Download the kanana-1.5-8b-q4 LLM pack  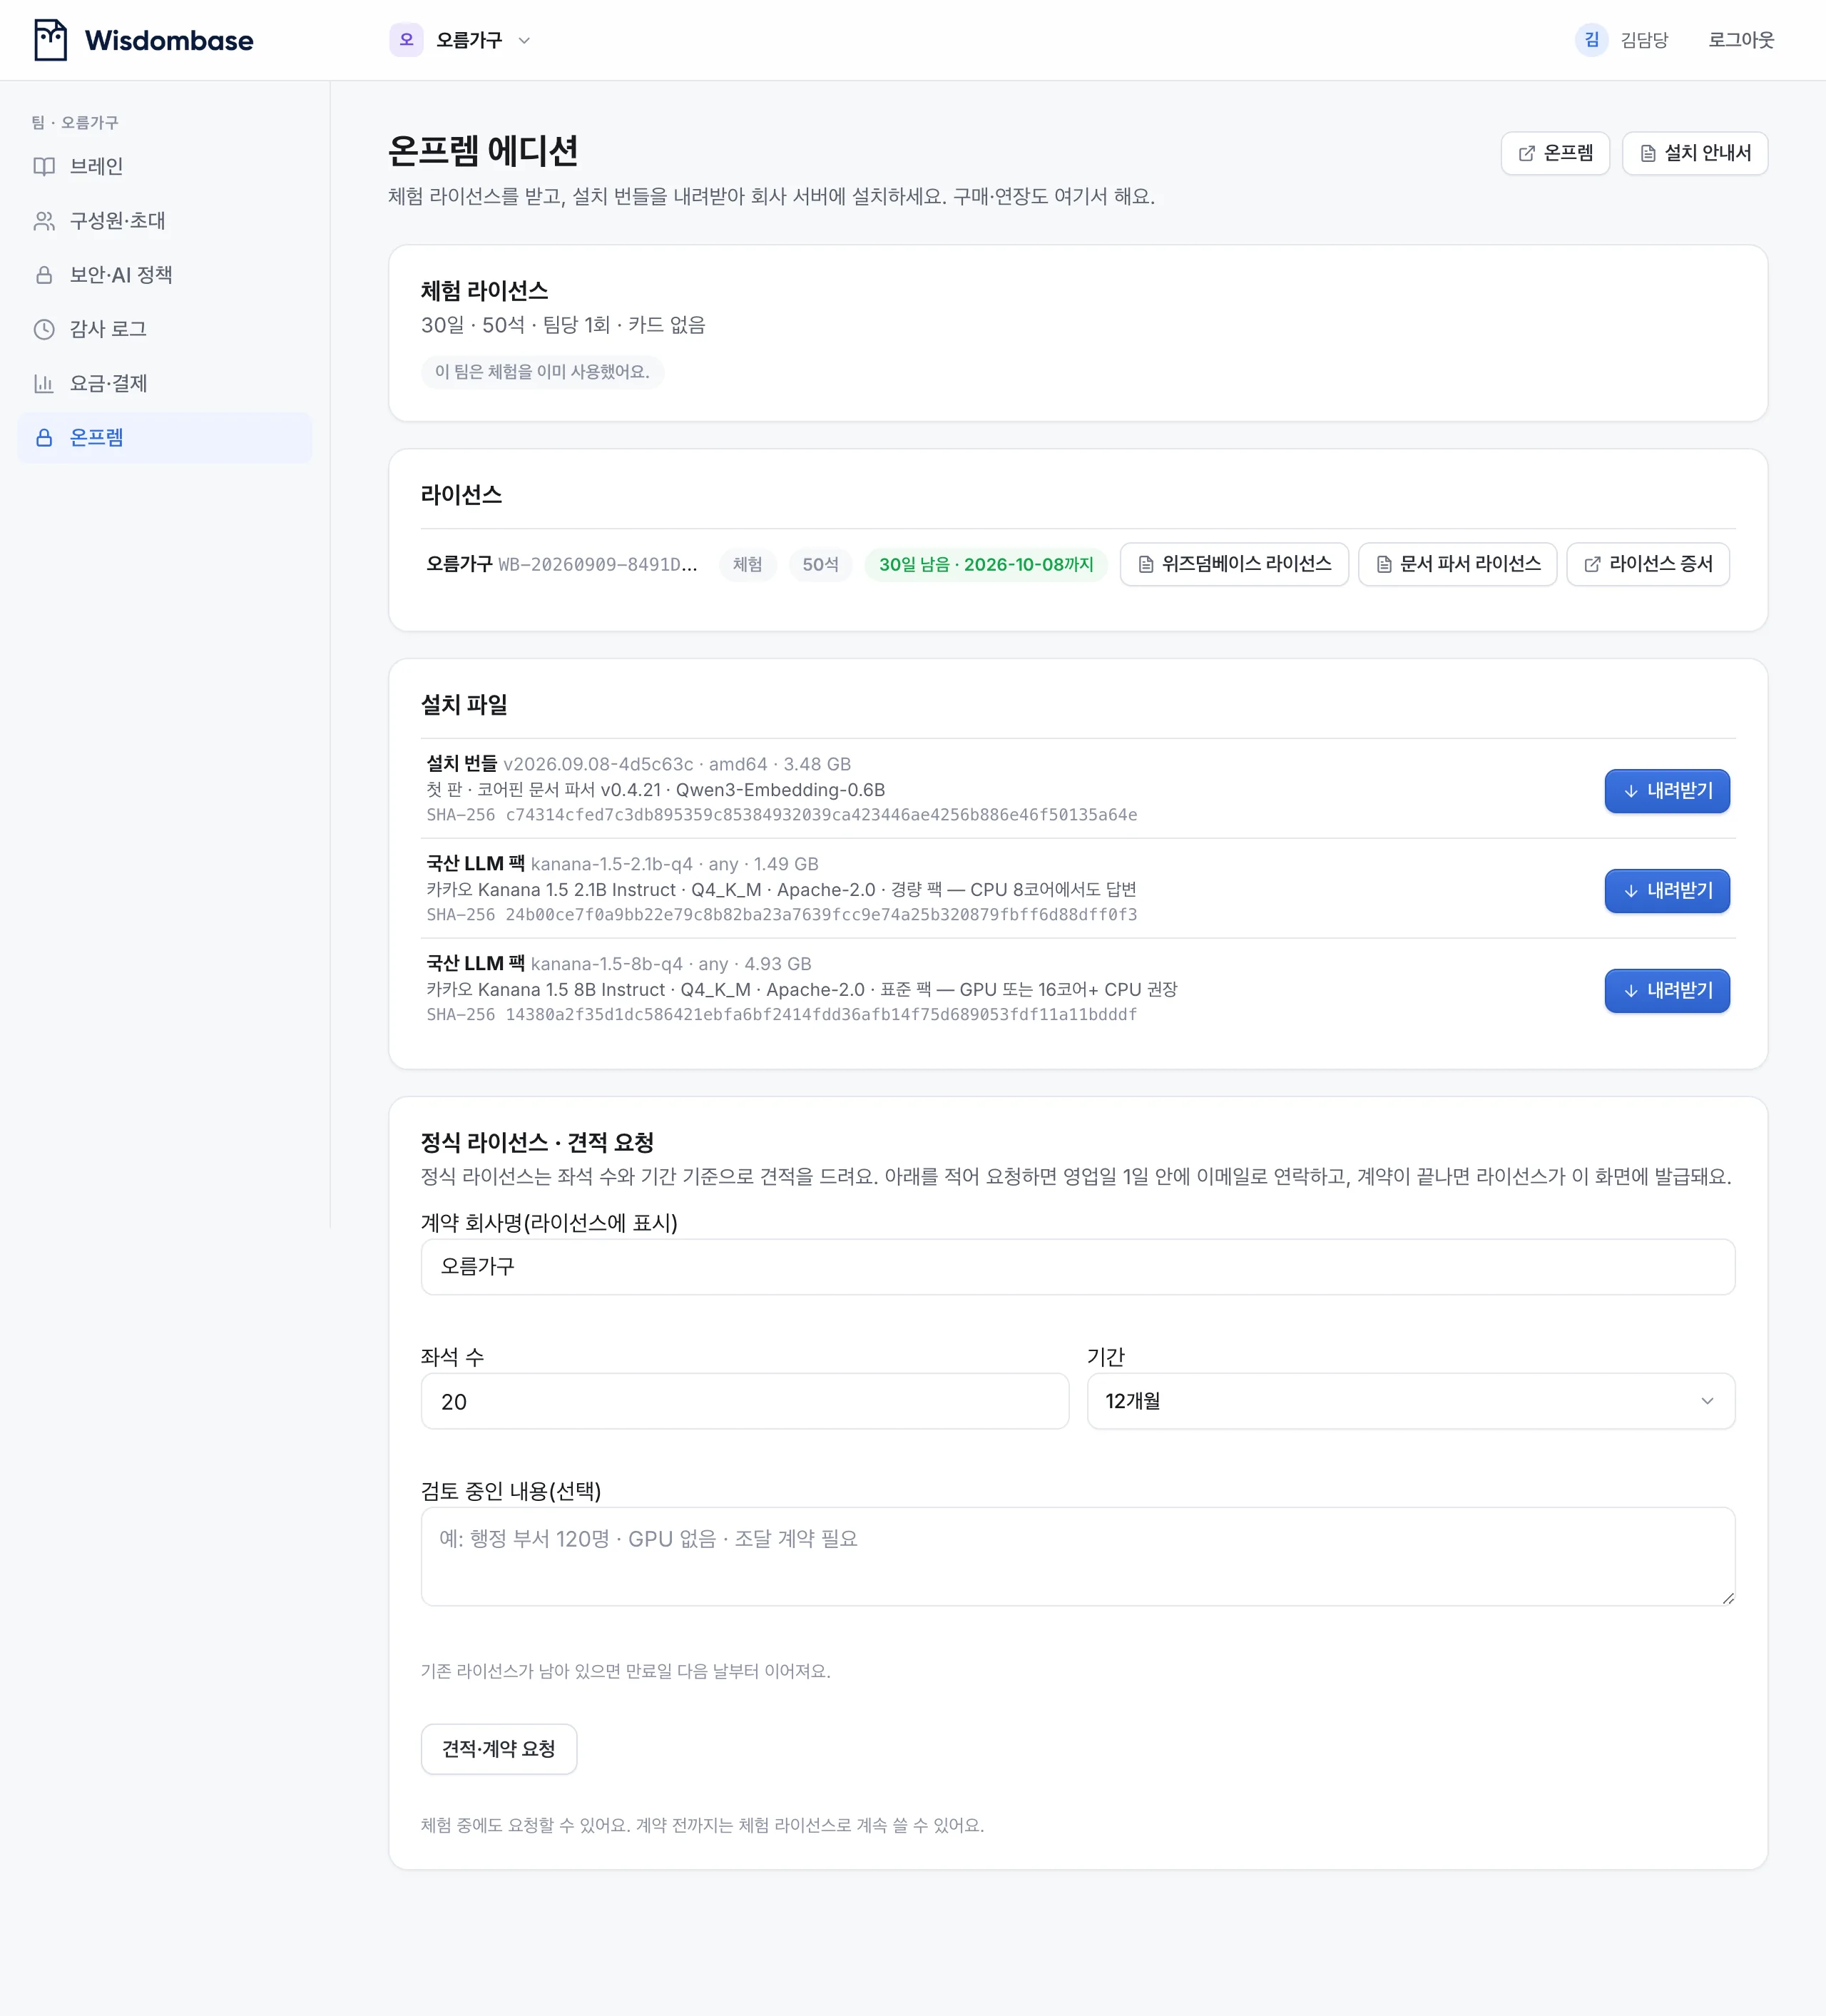pyautogui.click(x=1667, y=991)
